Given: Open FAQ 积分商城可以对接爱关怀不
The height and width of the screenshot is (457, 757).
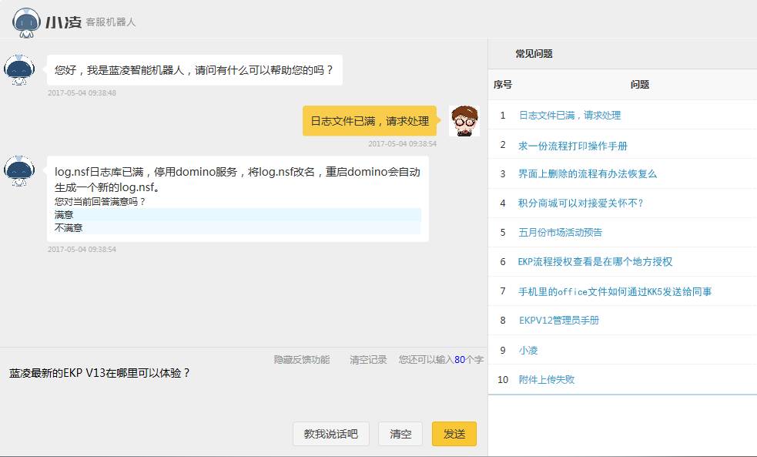Looking at the screenshot, I should [581, 203].
